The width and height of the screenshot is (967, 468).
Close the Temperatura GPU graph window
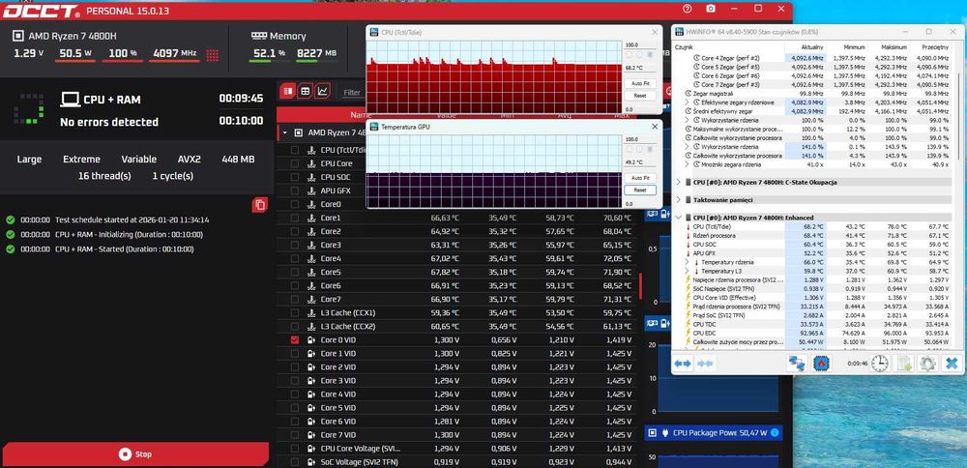pyautogui.click(x=654, y=127)
